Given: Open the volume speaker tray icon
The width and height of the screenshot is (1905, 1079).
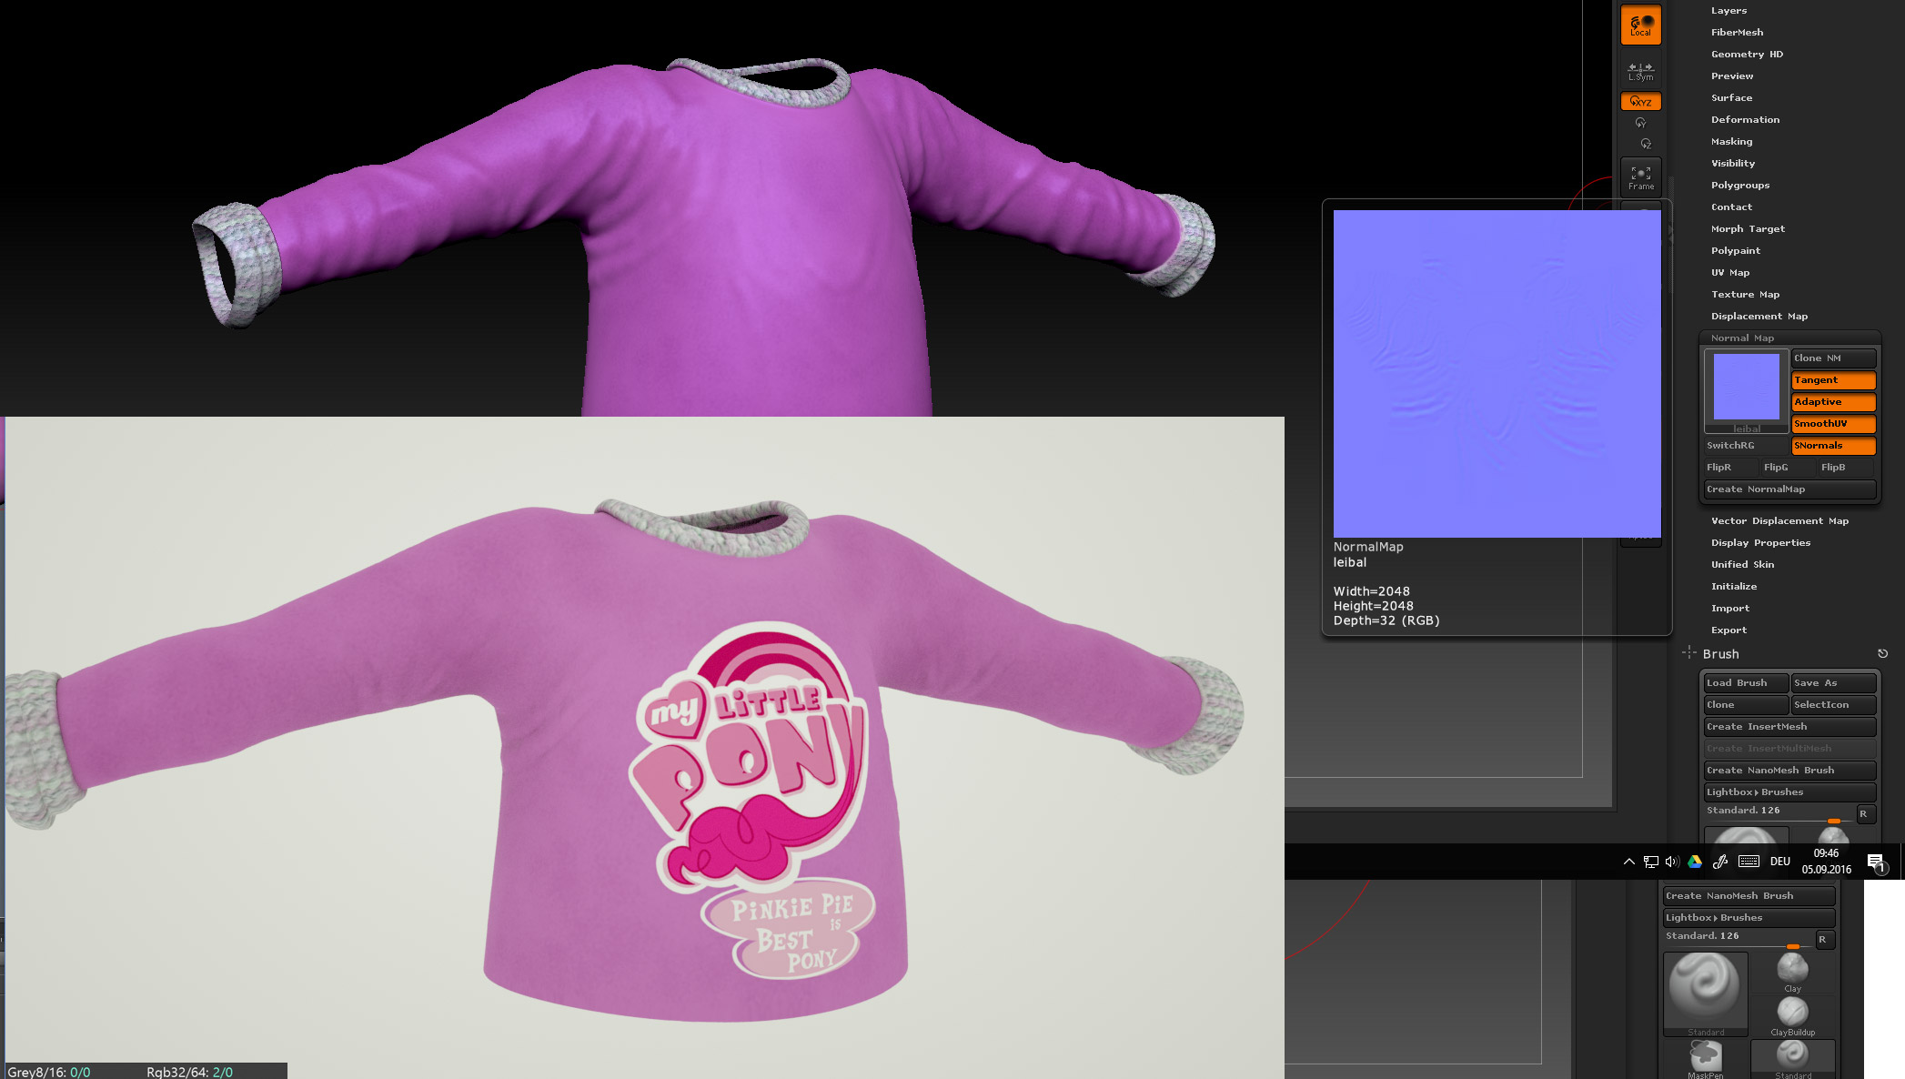Looking at the screenshot, I should 1672,862.
